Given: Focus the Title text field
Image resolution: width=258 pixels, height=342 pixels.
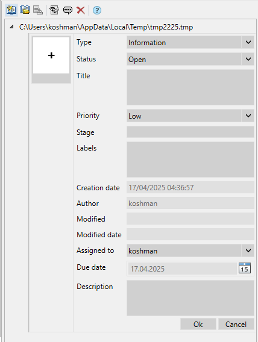Looking at the screenshot, I should pyautogui.click(x=190, y=87).
